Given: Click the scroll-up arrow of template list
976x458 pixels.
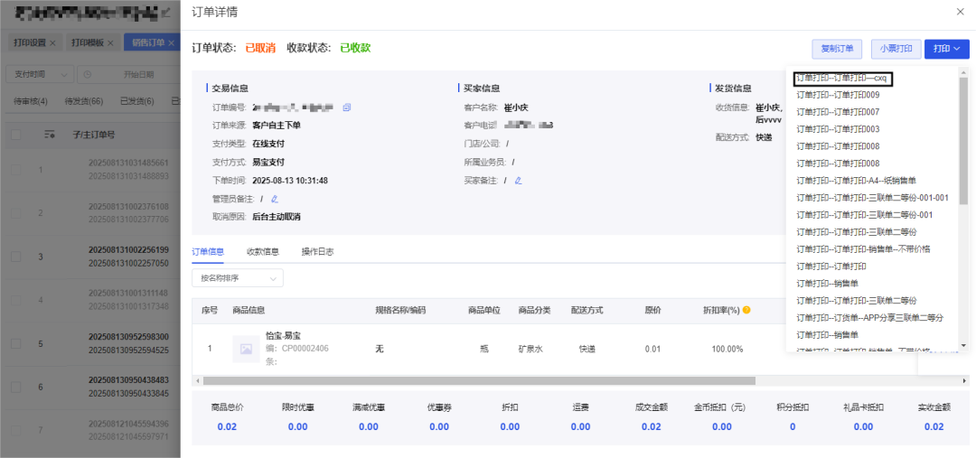Looking at the screenshot, I should point(963,71).
